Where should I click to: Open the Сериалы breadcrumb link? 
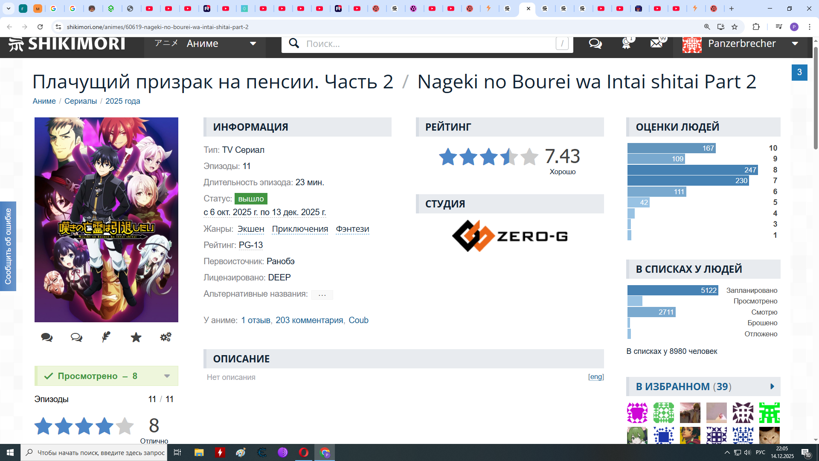click(x=81, y=101)
